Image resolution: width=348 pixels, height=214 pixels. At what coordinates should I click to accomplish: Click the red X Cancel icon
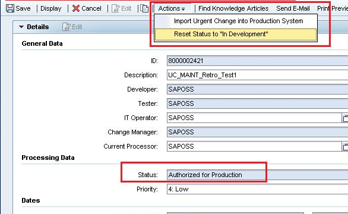76,8
